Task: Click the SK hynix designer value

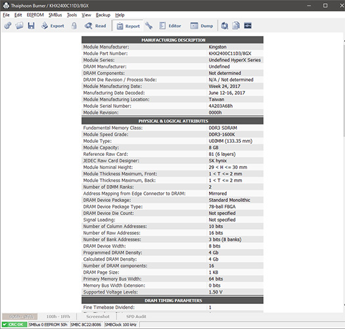Action: (218, 161)
